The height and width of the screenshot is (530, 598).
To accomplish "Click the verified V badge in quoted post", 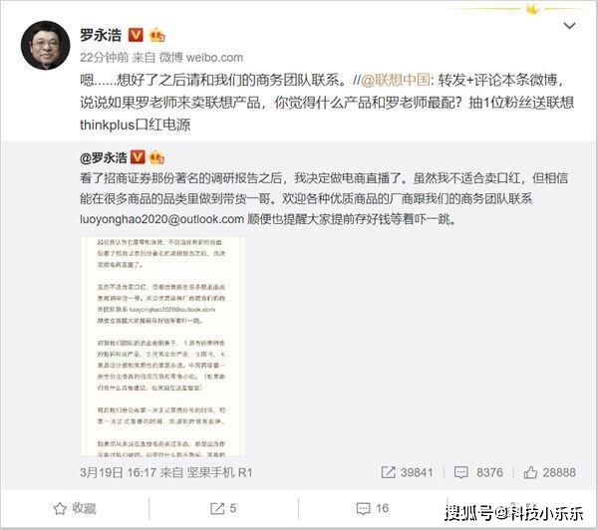I will (138, 157).
